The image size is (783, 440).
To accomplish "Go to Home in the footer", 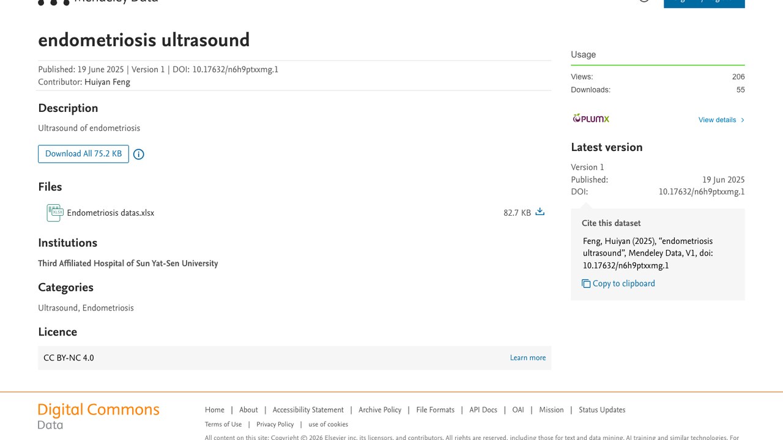I will point(215,410).
